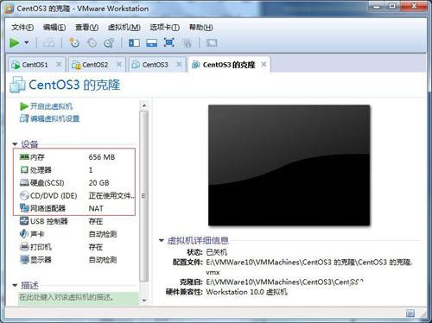Click the revert to snapshot toolbar icon
This screenshot has width=432, height=323.
pyautogui.click(x=92, y=43)
